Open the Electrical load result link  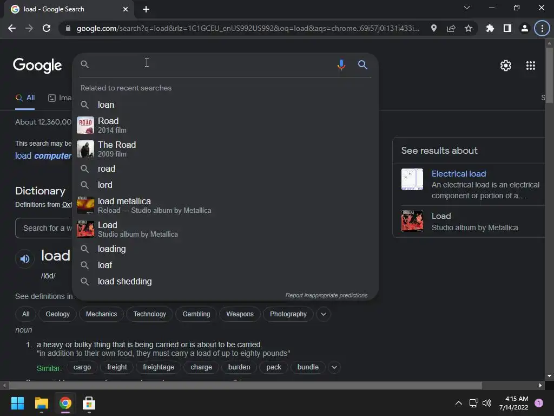click(x=459, y=174)
